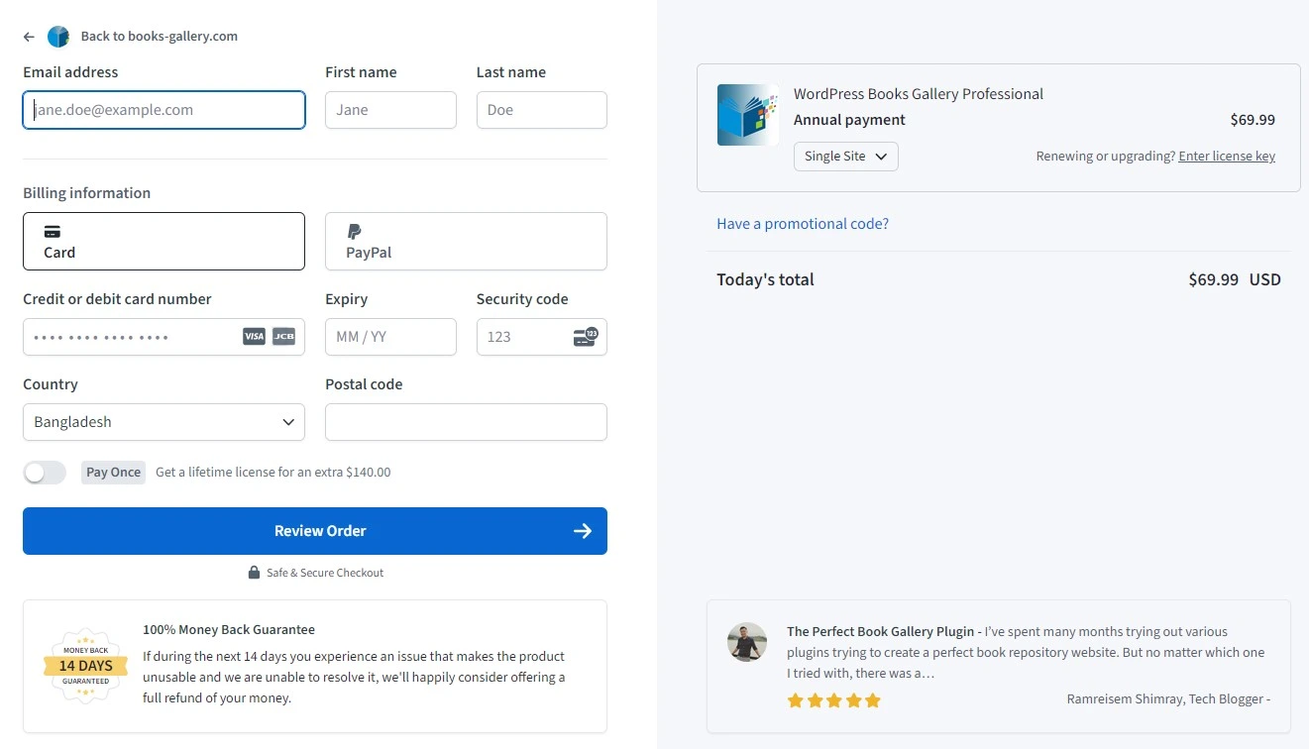This screenshot has width=1309, height=749.
Task: Toggle the Pay Once lifetime license switch
Action: click(45, 473)
